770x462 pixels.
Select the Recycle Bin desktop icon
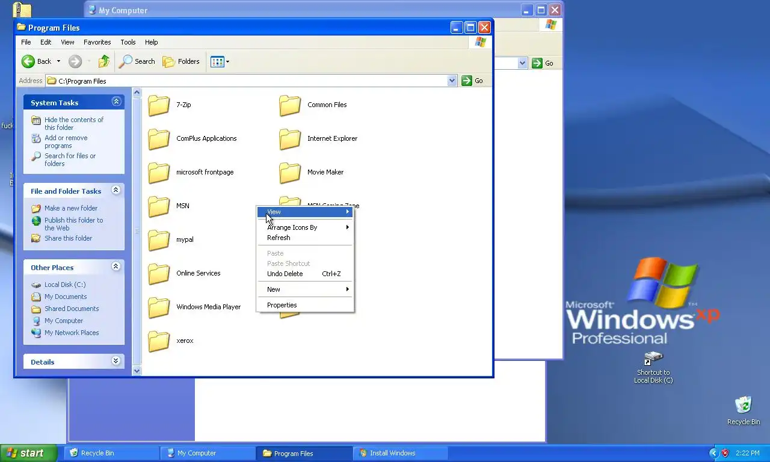744,410
